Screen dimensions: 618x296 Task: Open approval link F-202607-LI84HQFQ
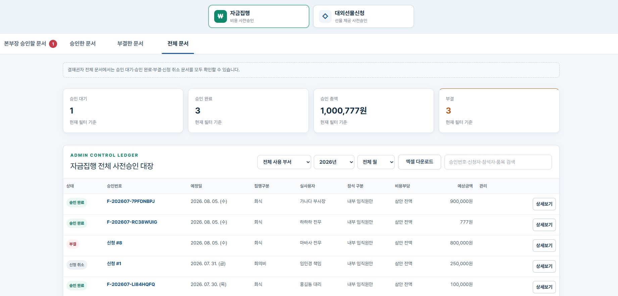click(131, 284)
